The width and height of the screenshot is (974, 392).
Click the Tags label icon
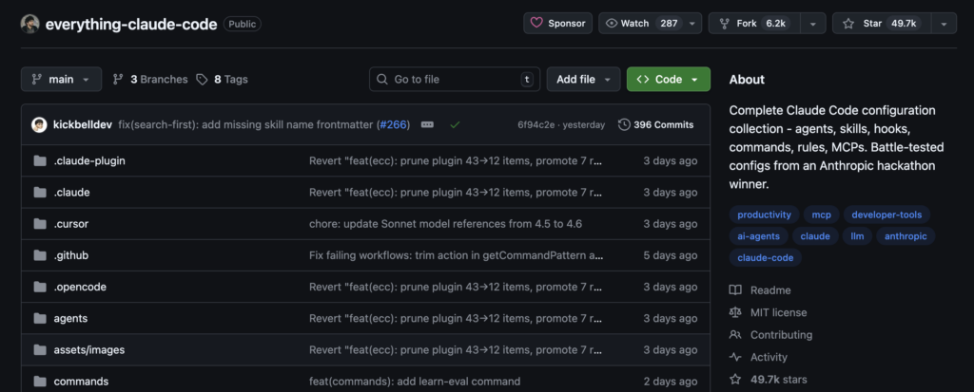[203, 80]
